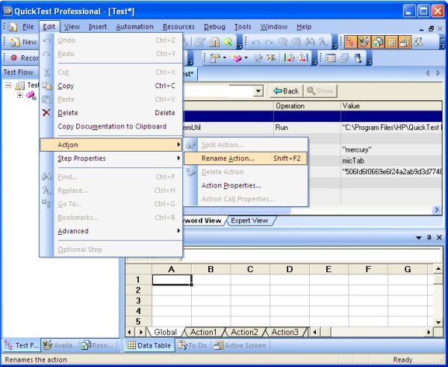Click the Test node icon in the Test Flow tree
This screenshot has height=367, width=448.
point(19,85)
